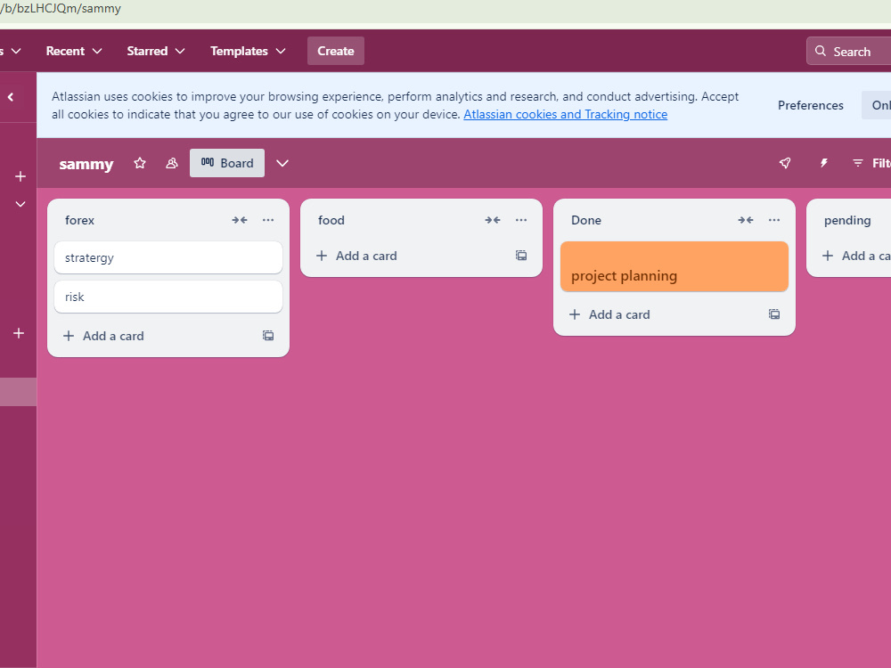Select the Board view button

click(x=226, y=163)
